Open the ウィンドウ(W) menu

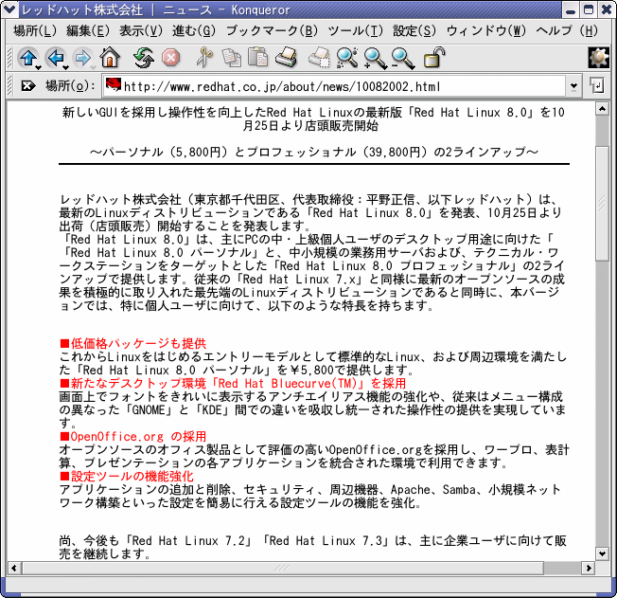(486, 30)
